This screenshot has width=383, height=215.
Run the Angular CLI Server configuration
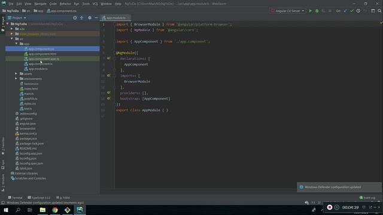pos(310,11)
